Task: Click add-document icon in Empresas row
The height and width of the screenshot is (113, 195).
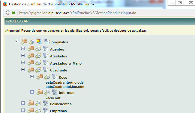Action: [x=38, y=111]
